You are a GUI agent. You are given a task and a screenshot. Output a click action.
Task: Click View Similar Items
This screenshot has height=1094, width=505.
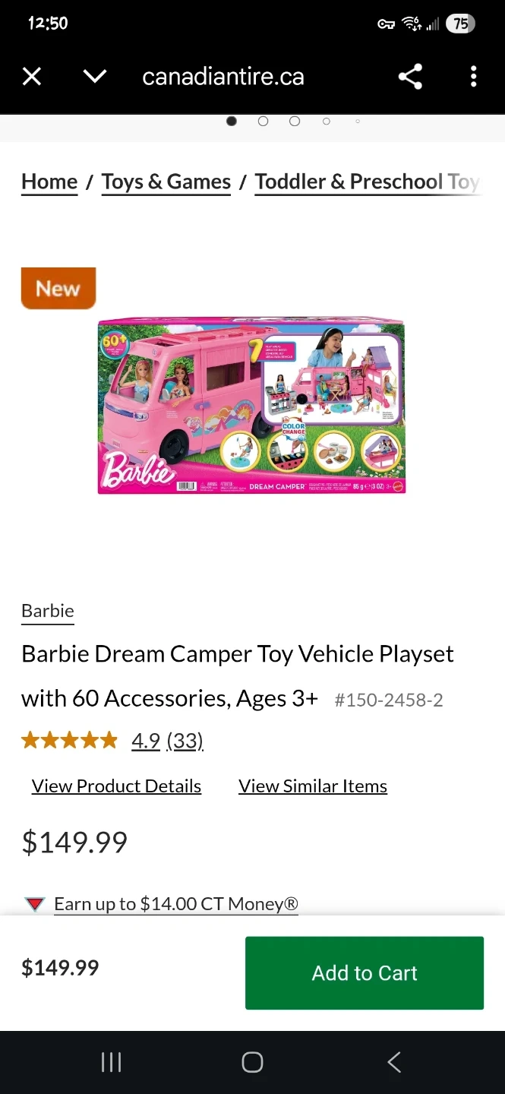[313, 786]
